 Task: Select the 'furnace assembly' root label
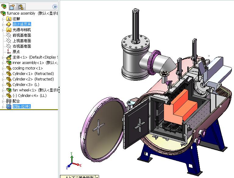pyautogui.click(x=21, y=13)
